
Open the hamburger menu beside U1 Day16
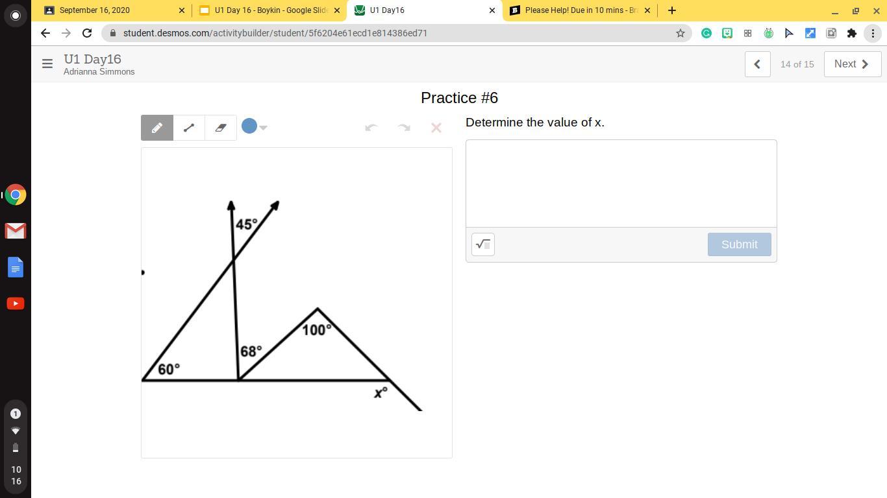click(x=47, y=64)
